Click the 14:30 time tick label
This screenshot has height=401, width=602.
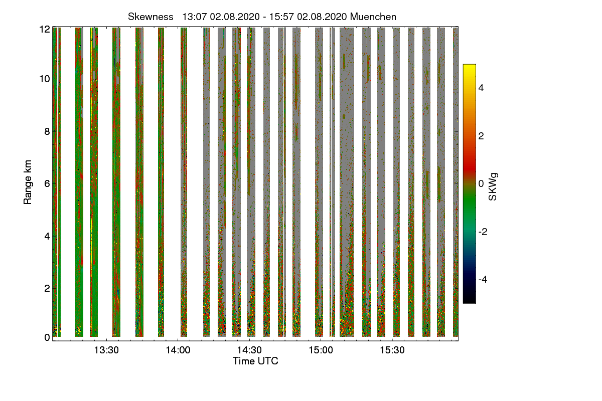tap(249, 350)
